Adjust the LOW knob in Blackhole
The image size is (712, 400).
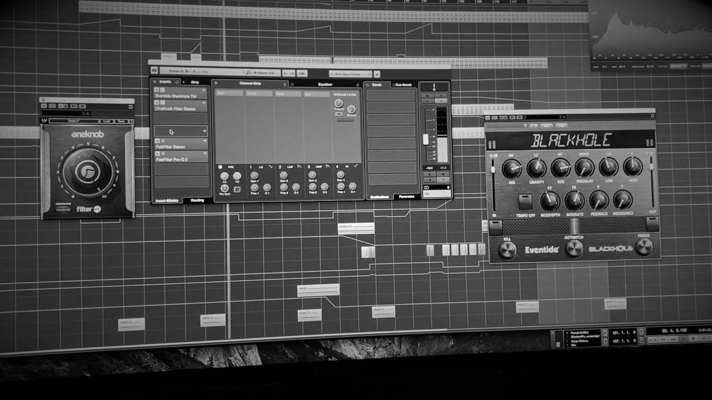tap(609, 167)
